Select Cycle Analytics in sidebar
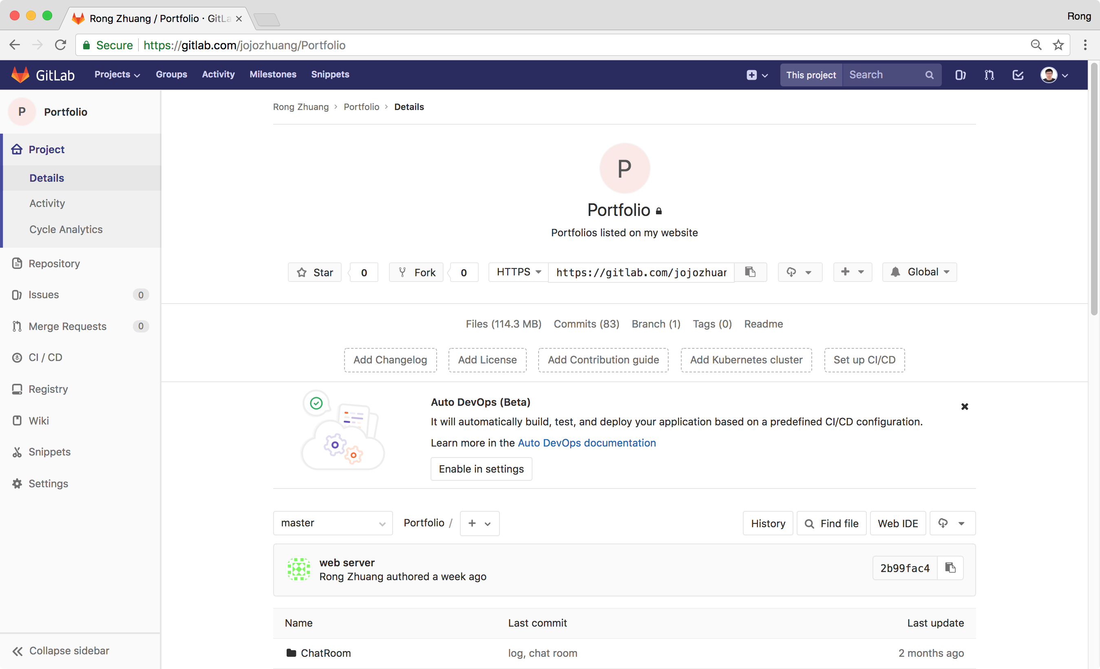 (x=66, y=229)
